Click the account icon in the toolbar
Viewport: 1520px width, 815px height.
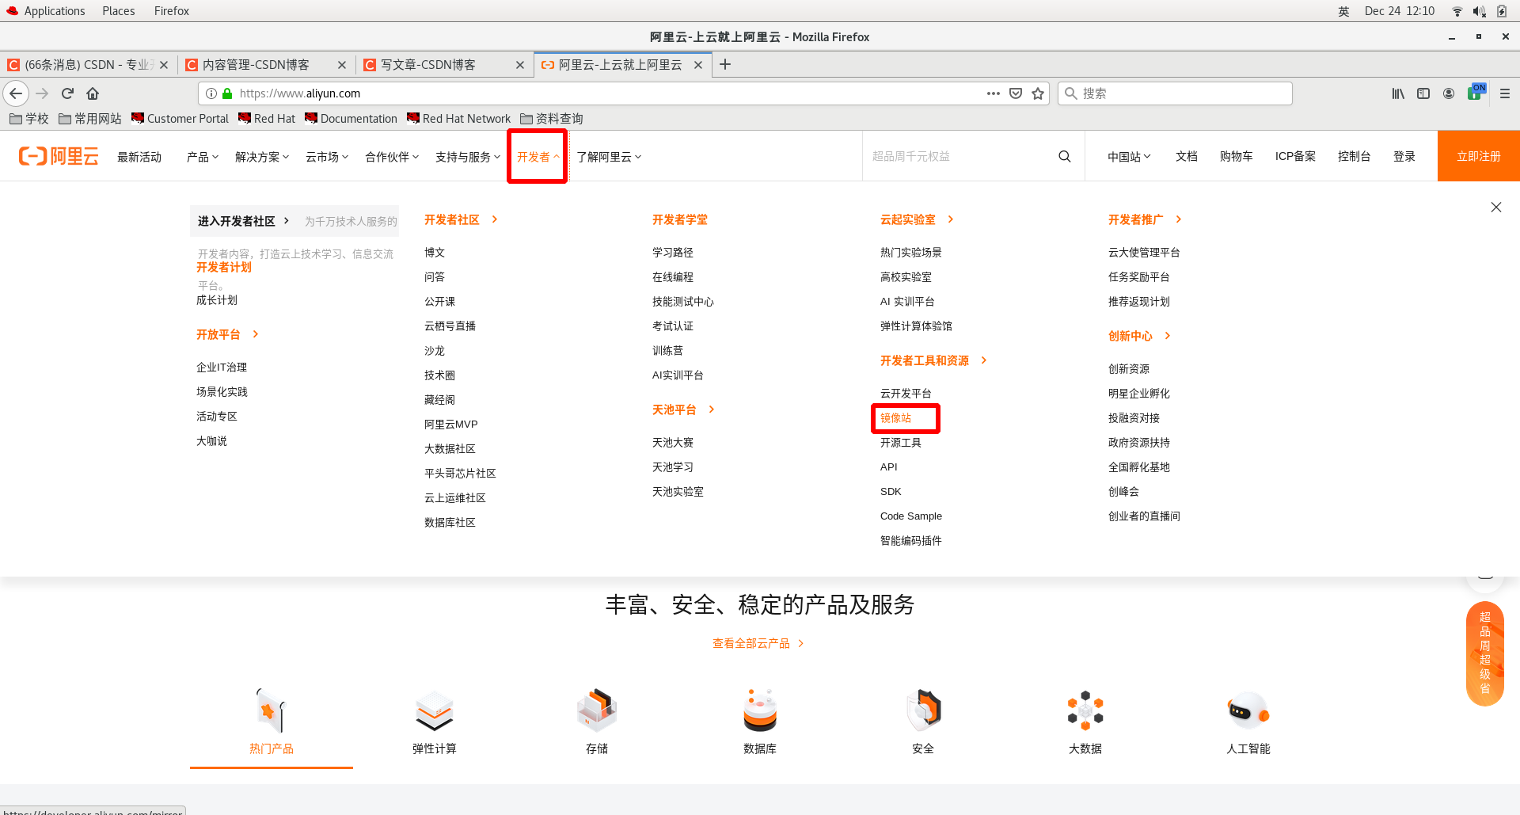(1448, 93)
